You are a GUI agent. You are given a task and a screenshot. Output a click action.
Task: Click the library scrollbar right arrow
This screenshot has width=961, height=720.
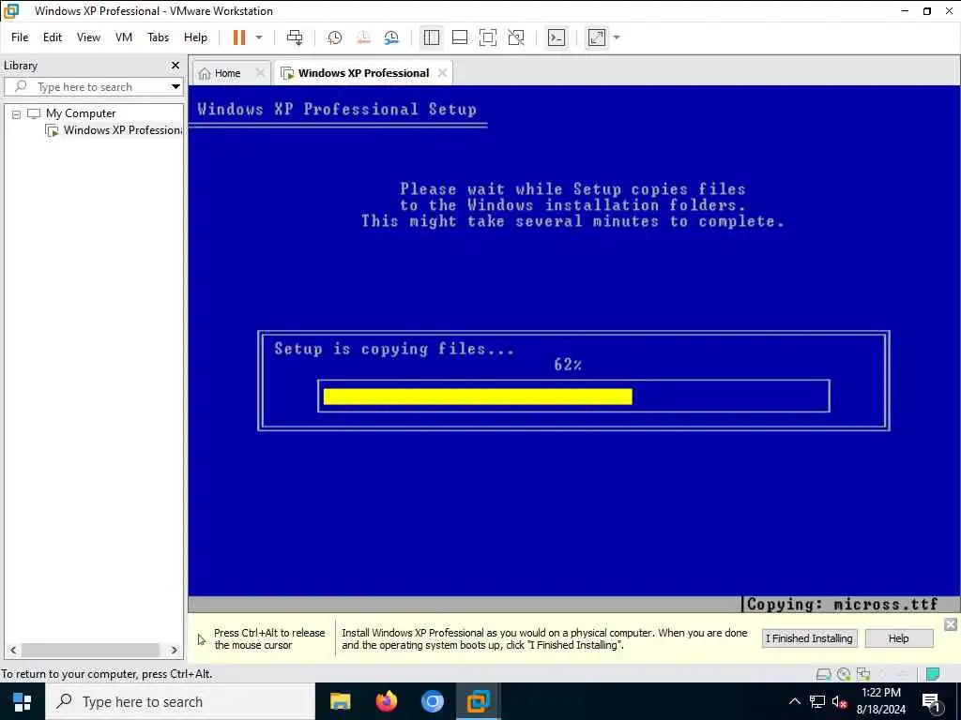coord(174,651)
